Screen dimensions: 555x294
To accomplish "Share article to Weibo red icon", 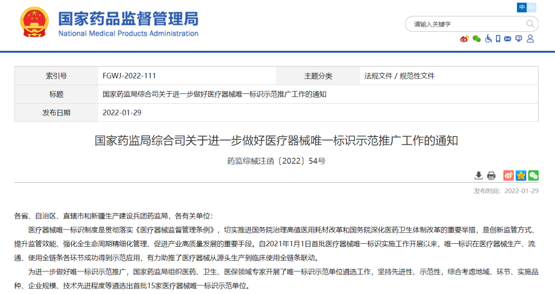I will (x=508, y=175).
